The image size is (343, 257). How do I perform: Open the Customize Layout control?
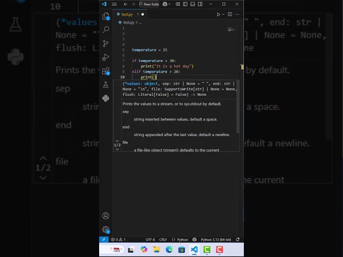[x=178, y=4]
